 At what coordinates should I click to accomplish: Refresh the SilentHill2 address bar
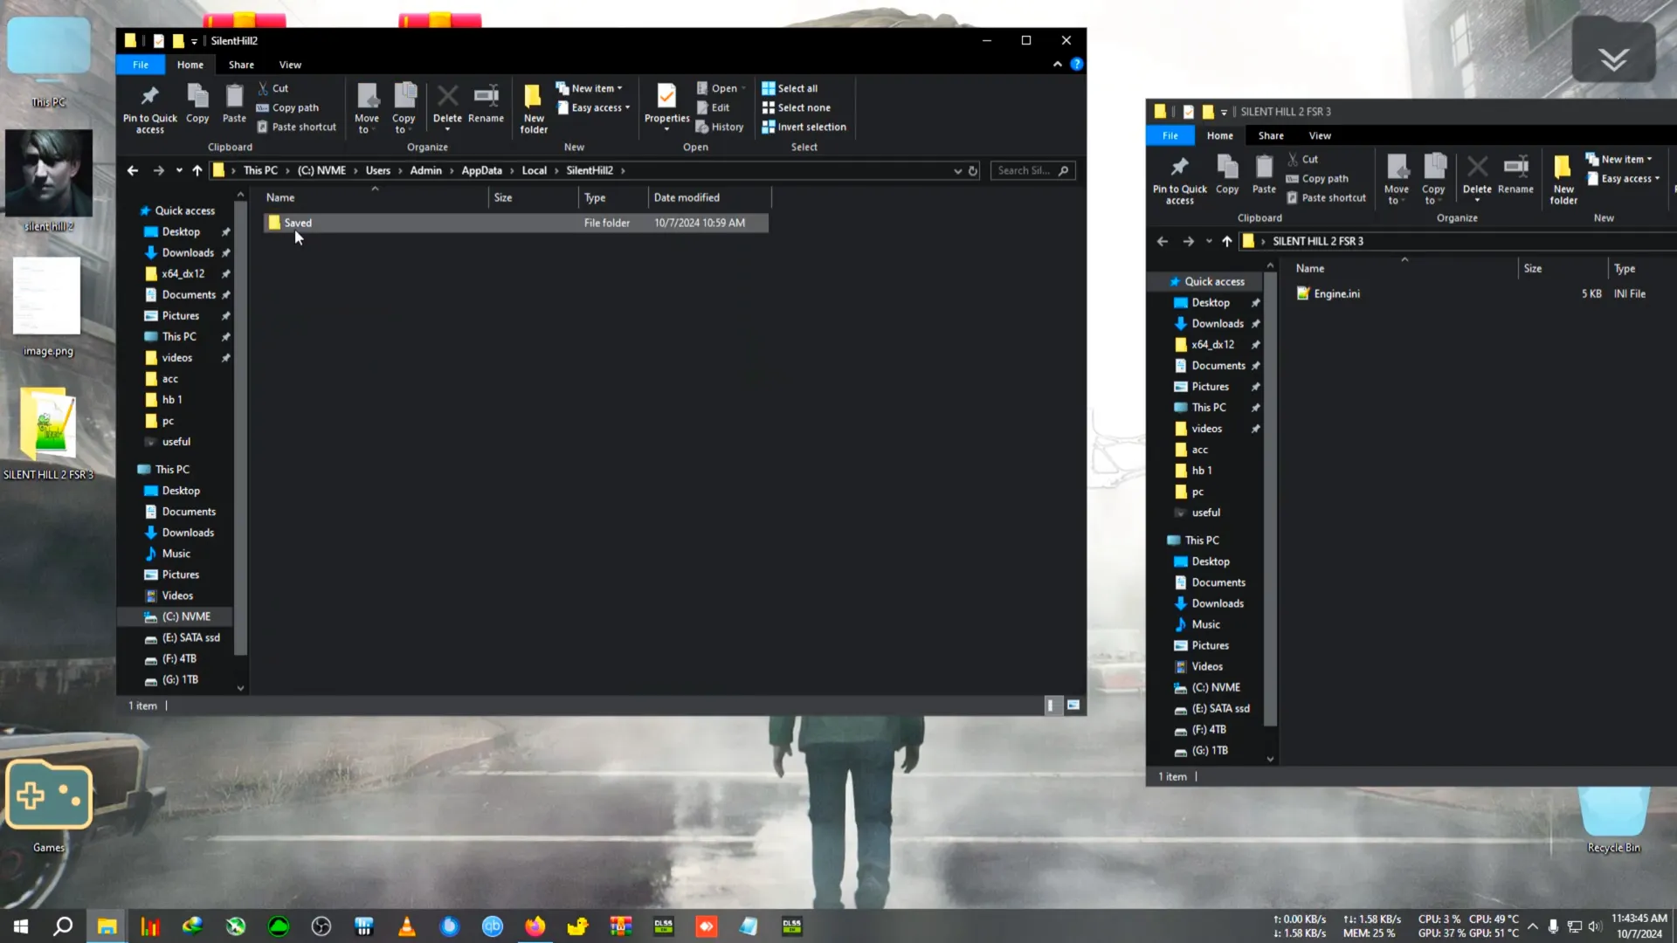coord(973,170)
